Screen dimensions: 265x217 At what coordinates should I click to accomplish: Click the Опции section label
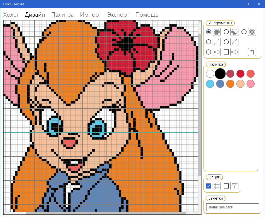point(214,177)
